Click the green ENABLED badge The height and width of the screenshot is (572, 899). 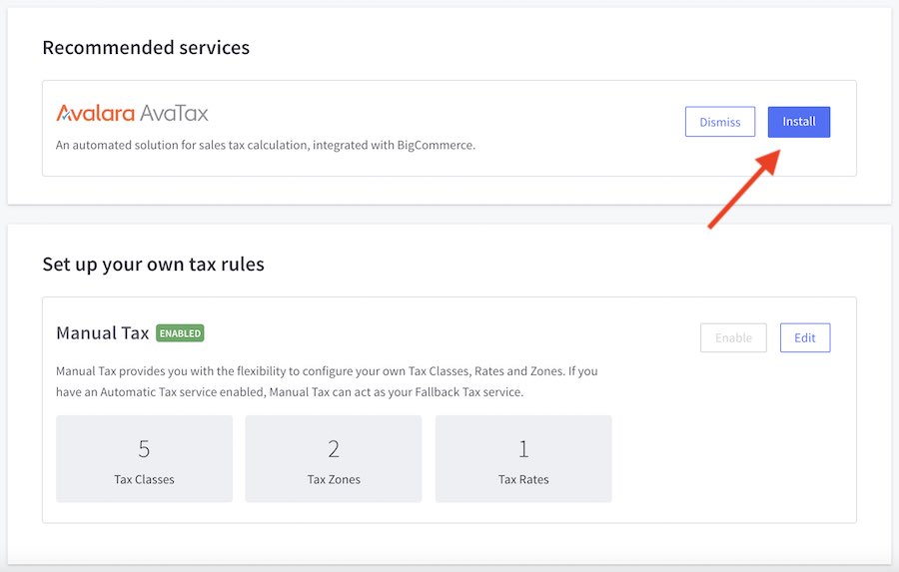(x=180, y=333)
